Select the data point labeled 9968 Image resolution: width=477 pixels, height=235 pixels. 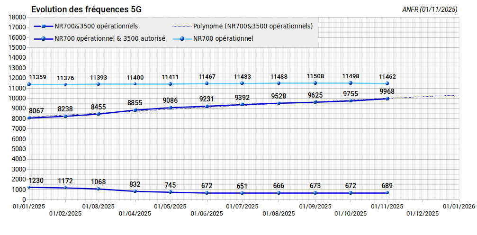(x=387, y=99)
